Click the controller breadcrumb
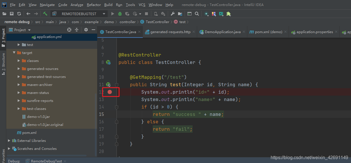 pos(128,22)
